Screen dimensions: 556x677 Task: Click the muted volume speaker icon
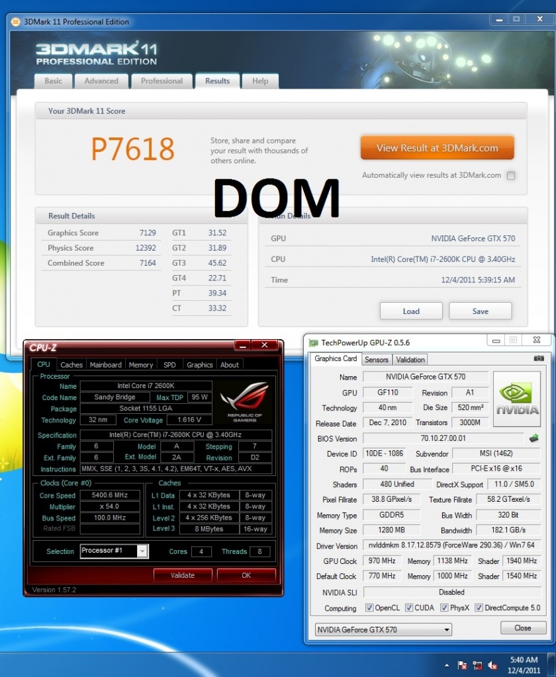[492, 665]
